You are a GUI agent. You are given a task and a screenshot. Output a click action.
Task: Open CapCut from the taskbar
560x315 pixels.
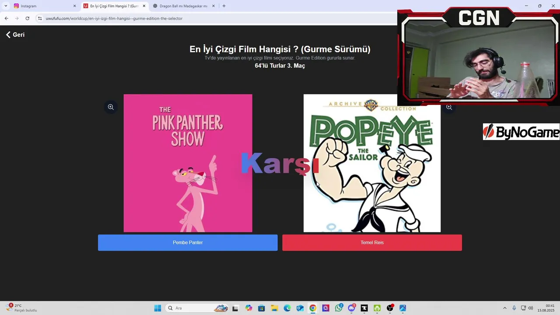point(364,308)
